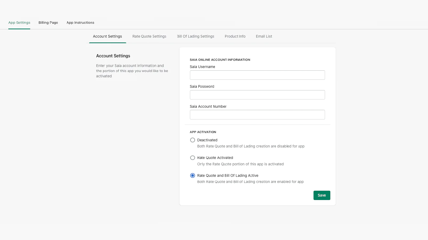Screen dimensions: 428x240
Task: Click the Saia Account Number field
Action: point(257,115)
